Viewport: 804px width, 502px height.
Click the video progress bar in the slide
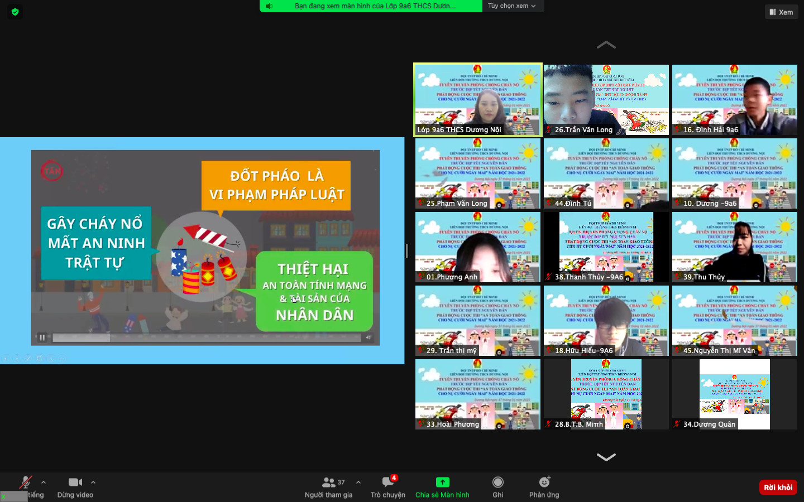pyautogui.click(x=207, y=337)
